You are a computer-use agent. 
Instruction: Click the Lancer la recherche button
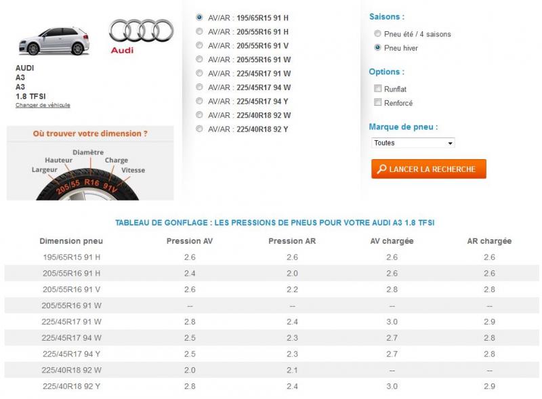point(429,169)
